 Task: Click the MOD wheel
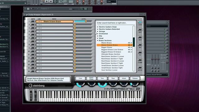click(x=35, y=96)
